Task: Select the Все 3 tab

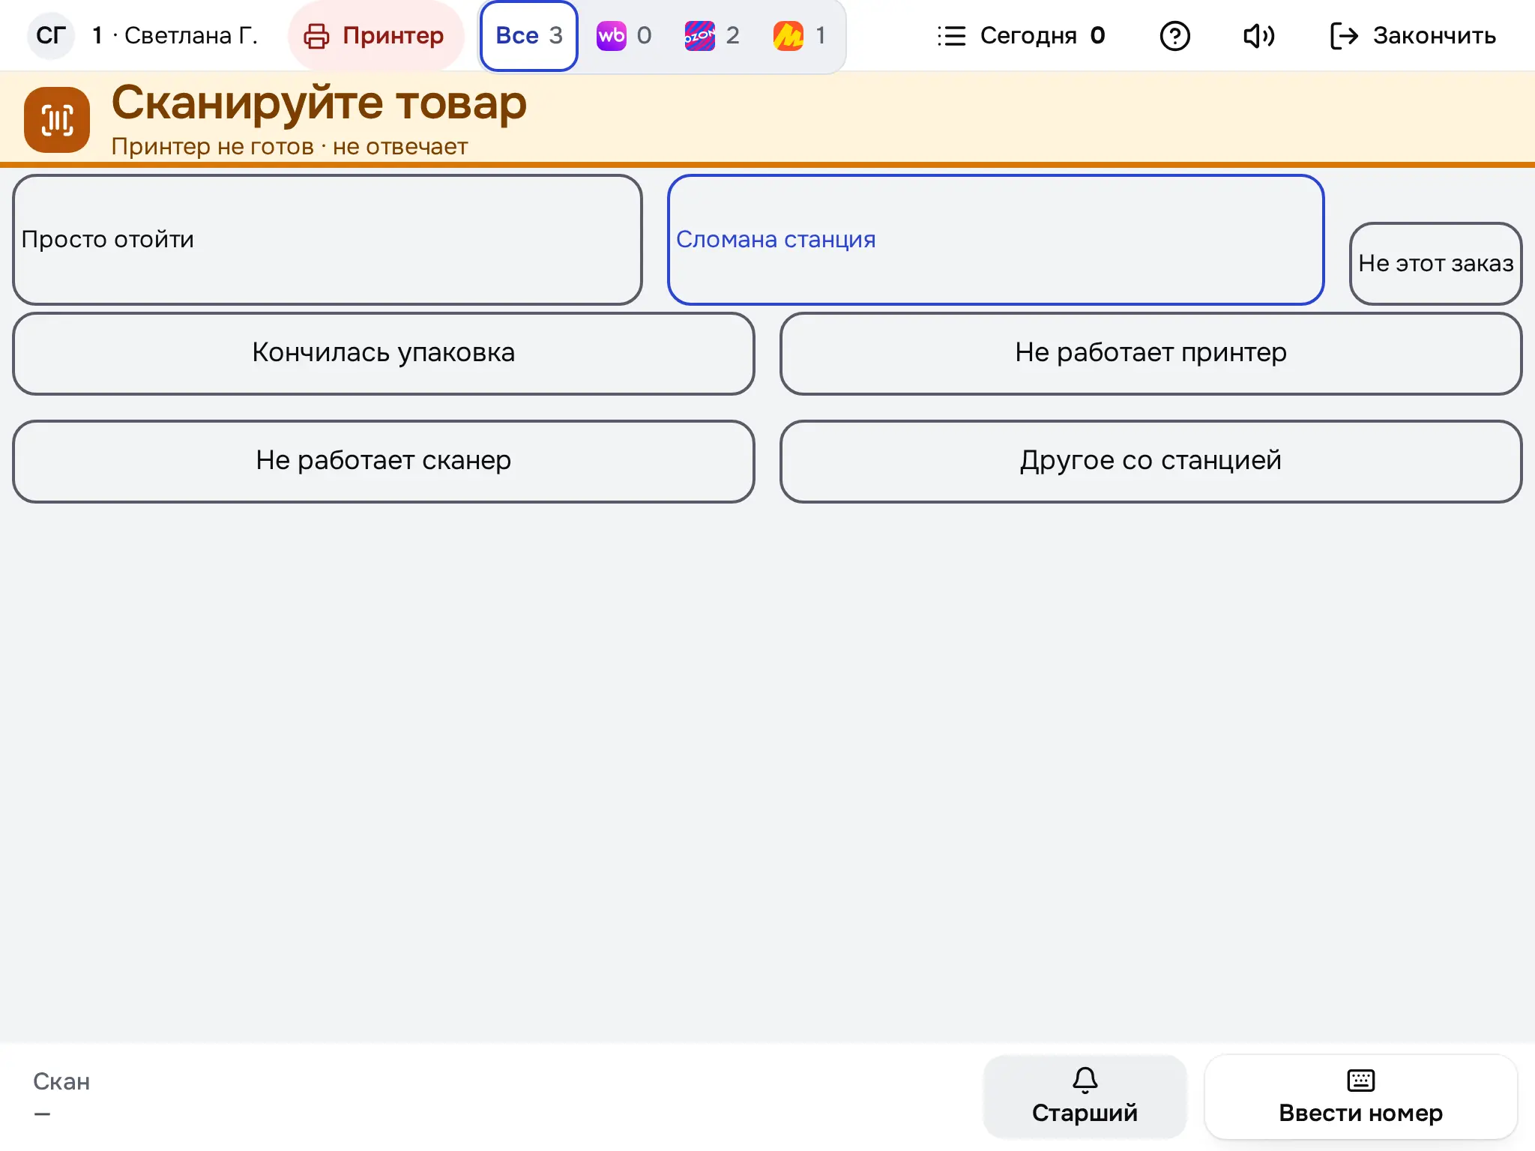Action: pos(529,36)
